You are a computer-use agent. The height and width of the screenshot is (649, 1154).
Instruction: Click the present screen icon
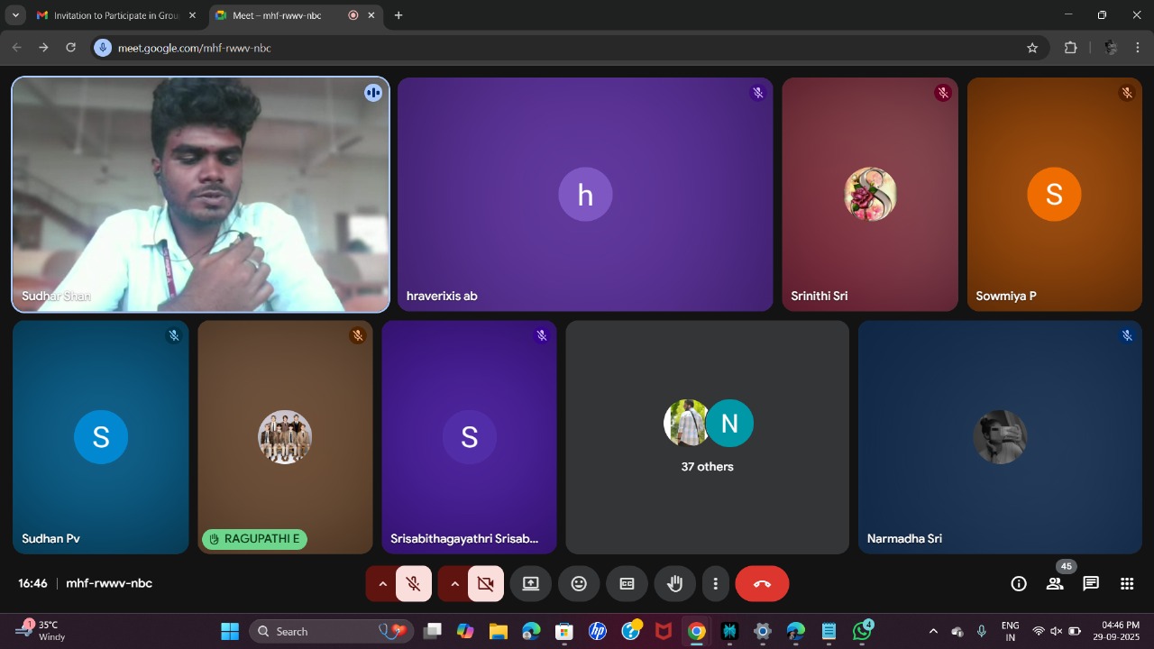531,584
